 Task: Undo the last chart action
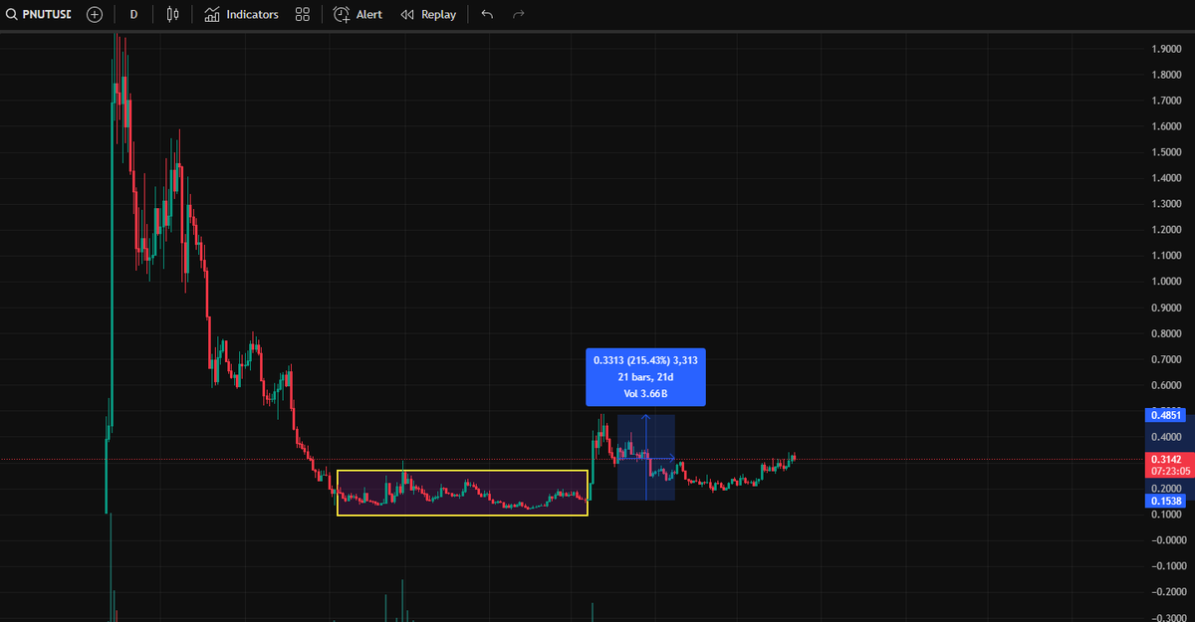pyautogui.click(x=487, y=14)
